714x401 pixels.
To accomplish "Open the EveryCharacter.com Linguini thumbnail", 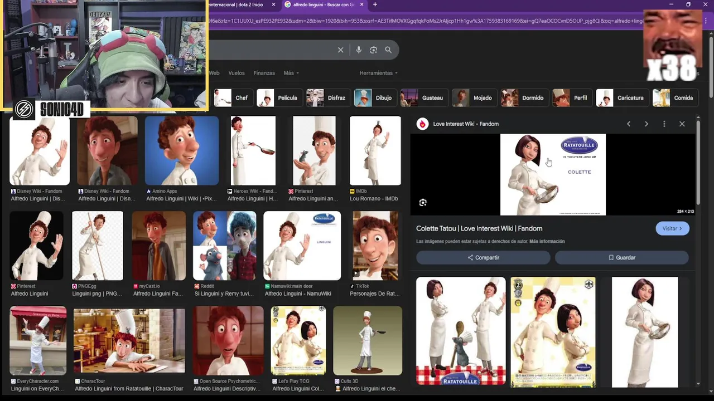I will 38,341.
